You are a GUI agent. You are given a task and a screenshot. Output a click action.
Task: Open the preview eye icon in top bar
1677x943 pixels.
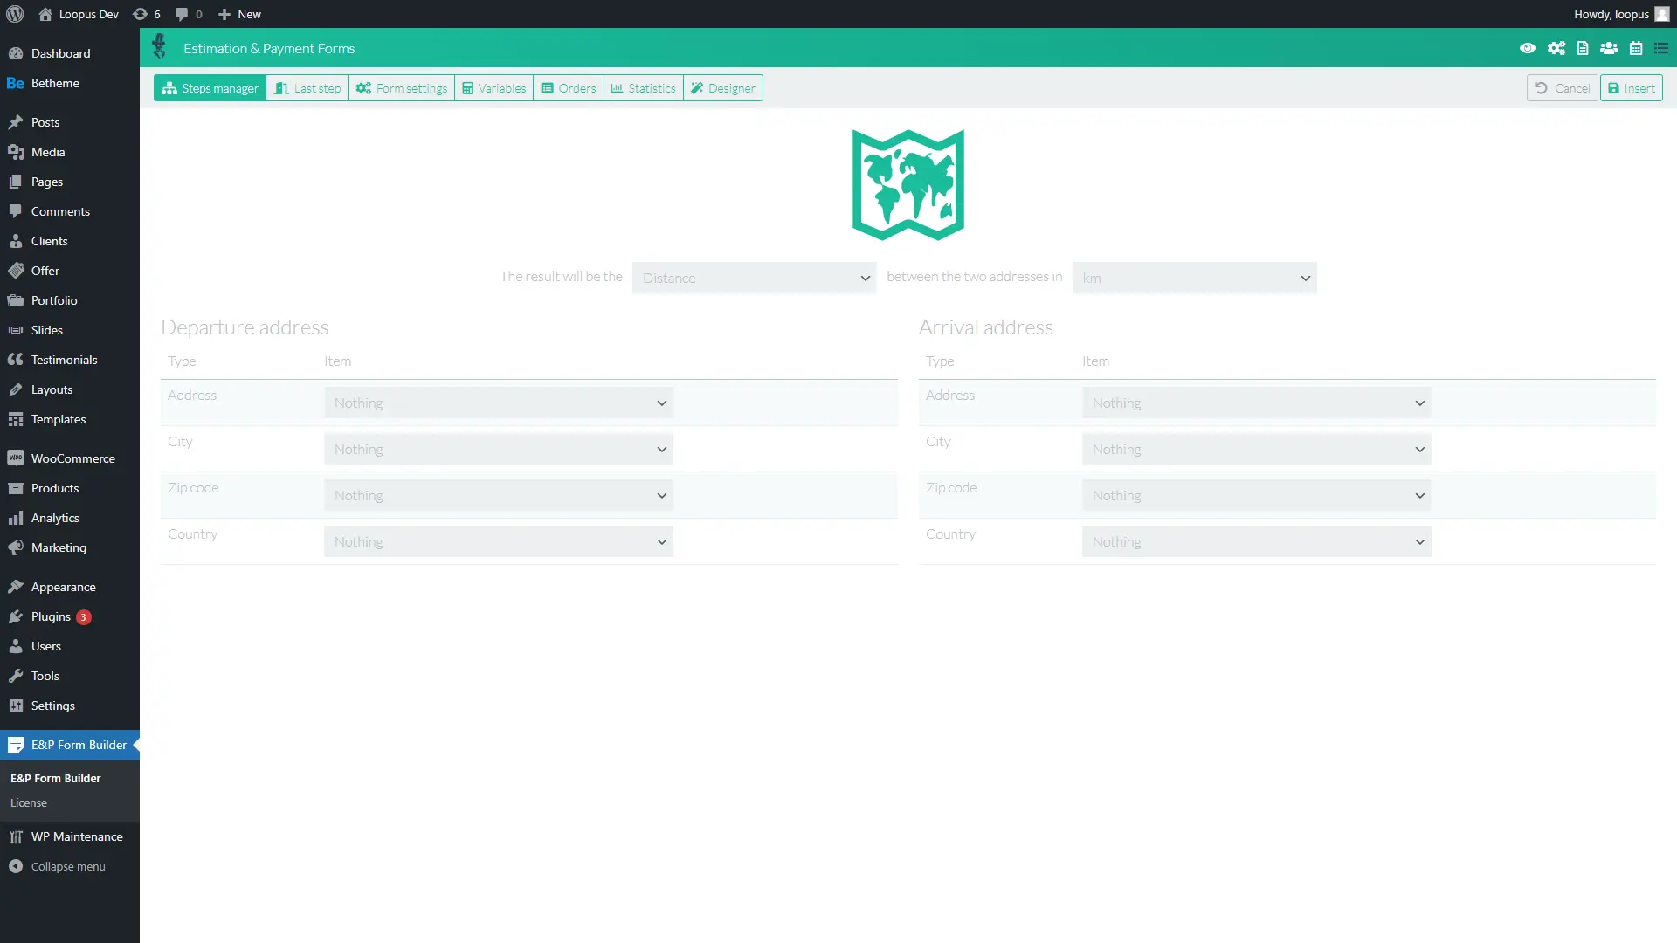tap(1527, 48)
